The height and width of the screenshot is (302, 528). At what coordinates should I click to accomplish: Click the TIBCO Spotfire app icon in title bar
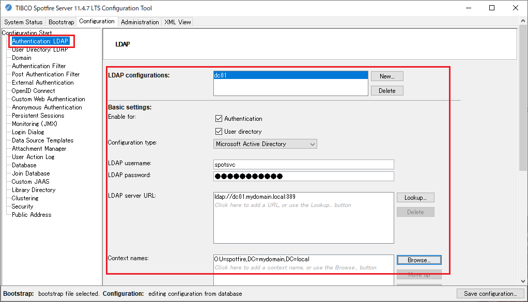click(x=8, y=8)
